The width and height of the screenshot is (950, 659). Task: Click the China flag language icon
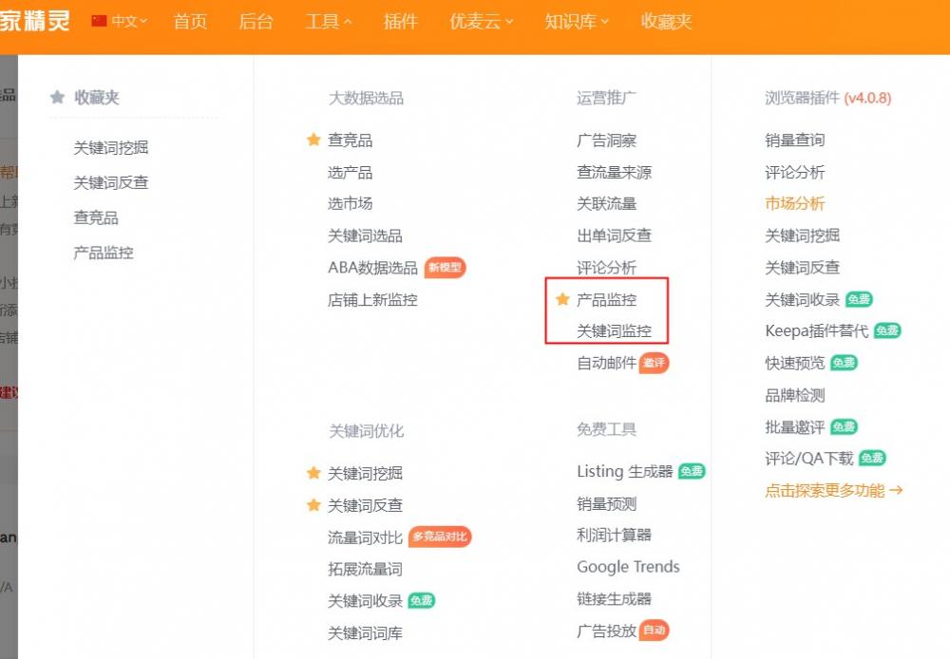coord(99,21)
